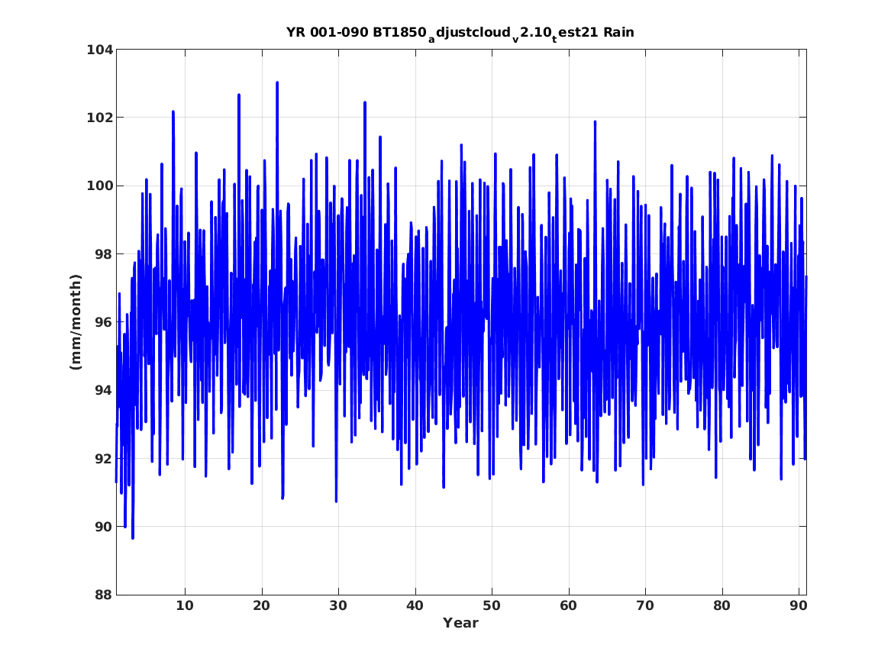Click the lowest rain dip near year 3

(133, 537)
